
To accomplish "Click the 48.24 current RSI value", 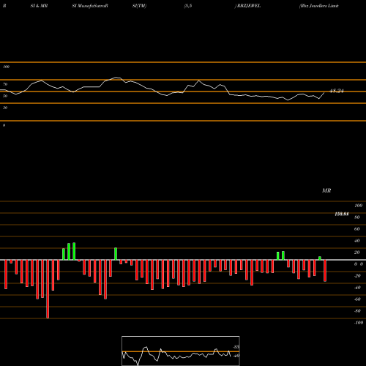I will pyautogui.click(x=337, y=91).
